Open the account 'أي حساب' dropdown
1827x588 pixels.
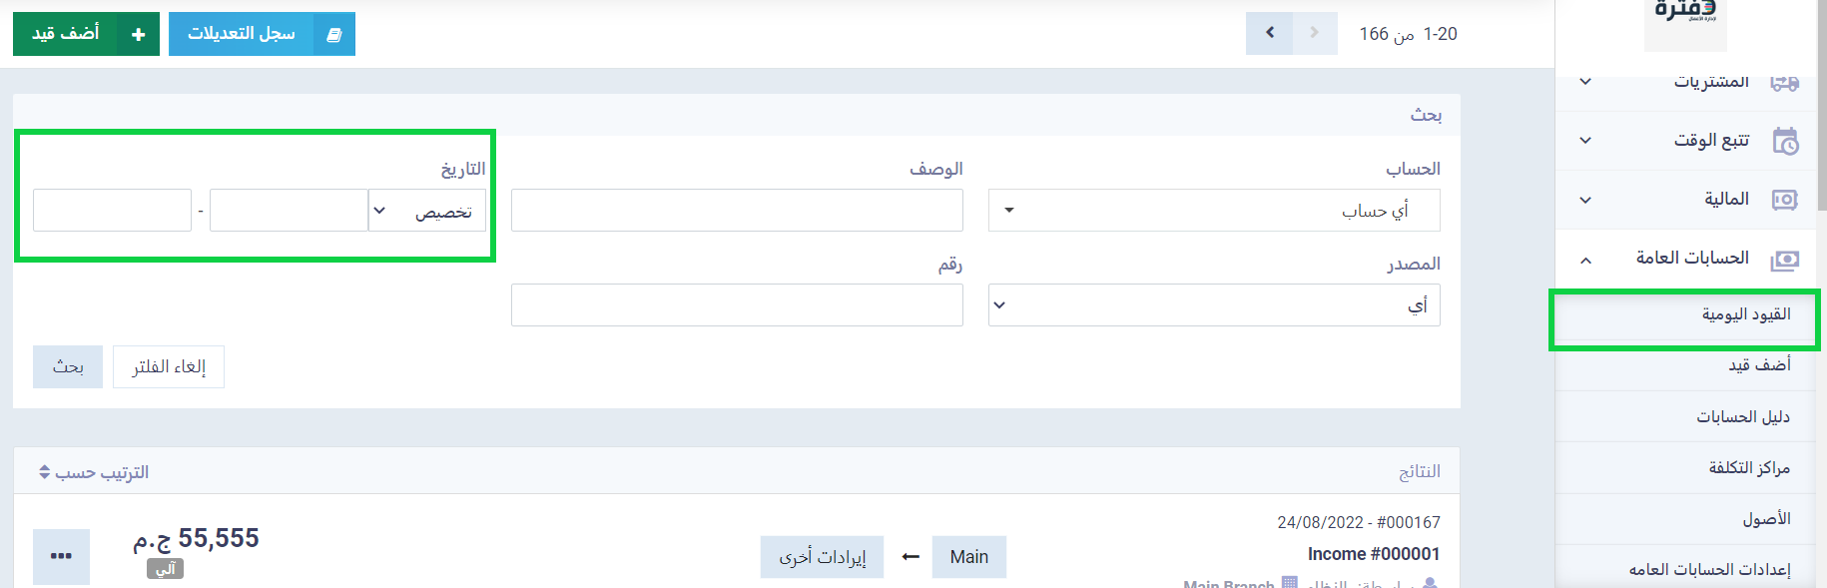click(x=1214, y=211)
